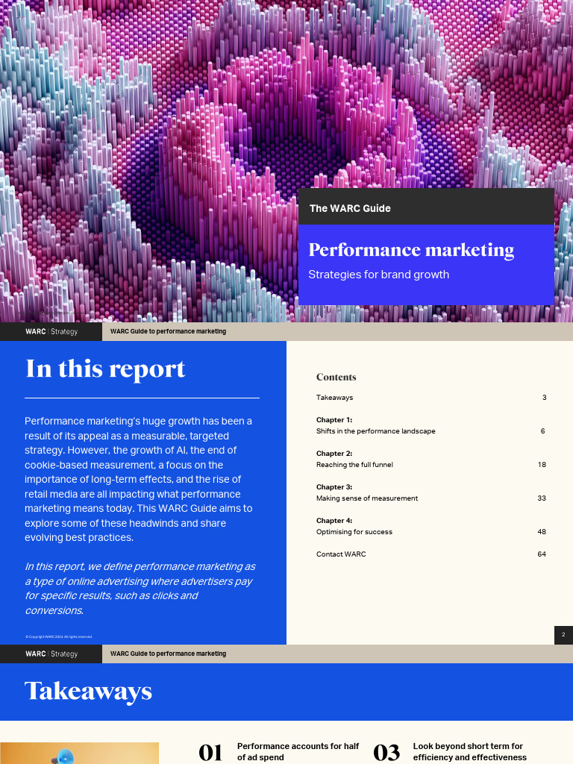Click the WARC Strategy logo above Takeaways
This screenshot has width=573, height=764.
[x=51, y=654]
